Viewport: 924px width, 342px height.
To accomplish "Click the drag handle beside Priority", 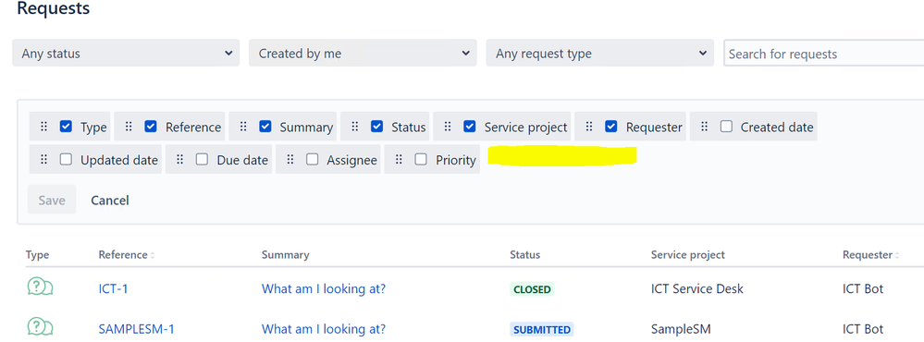I will tap(399, 160).
